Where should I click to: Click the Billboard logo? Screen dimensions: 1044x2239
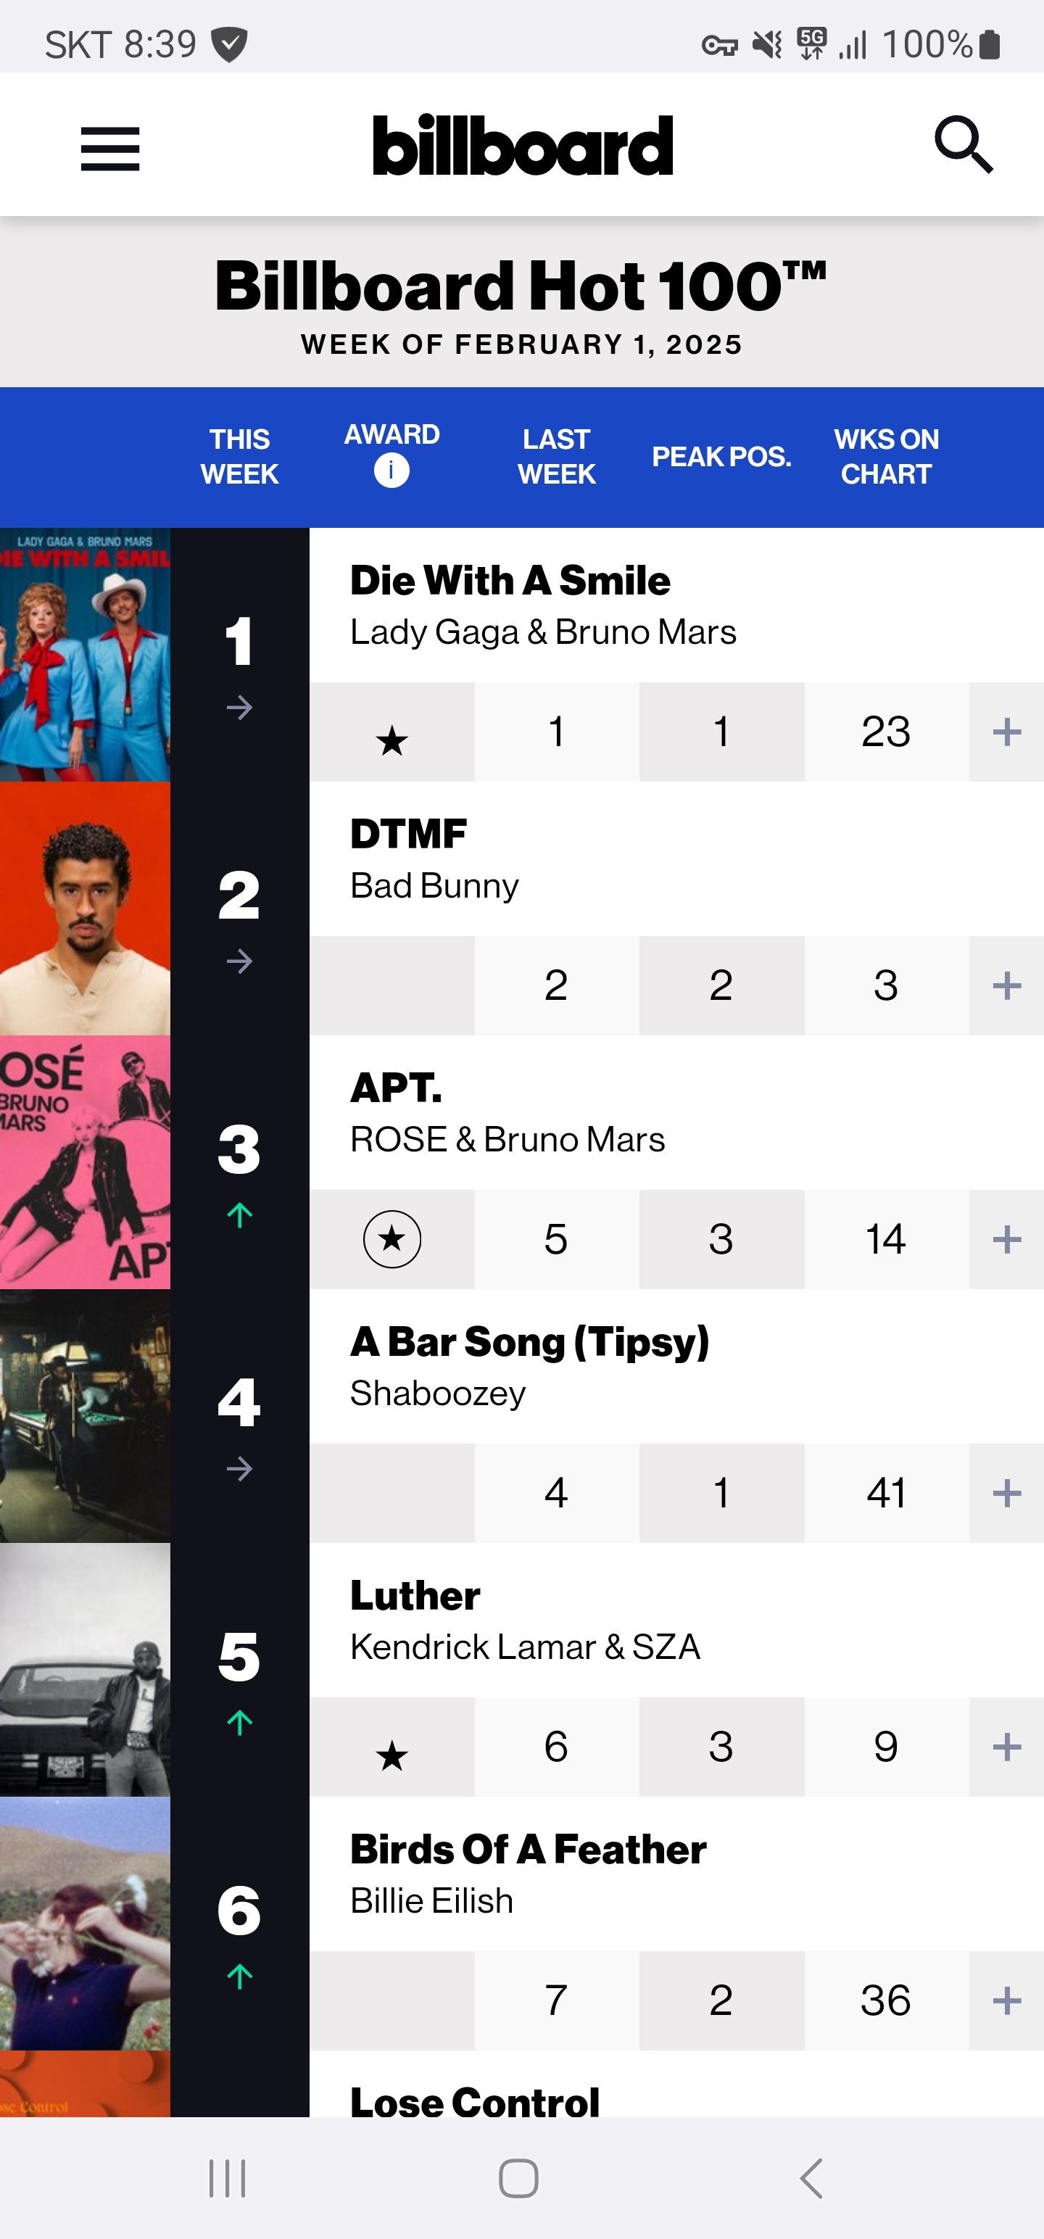pos(523,145)
